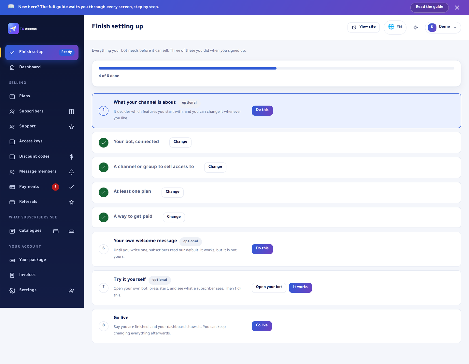Click the Ready badge on Finish setup
Viewport: 469px width, 364px height.
(x=66, y=52)
